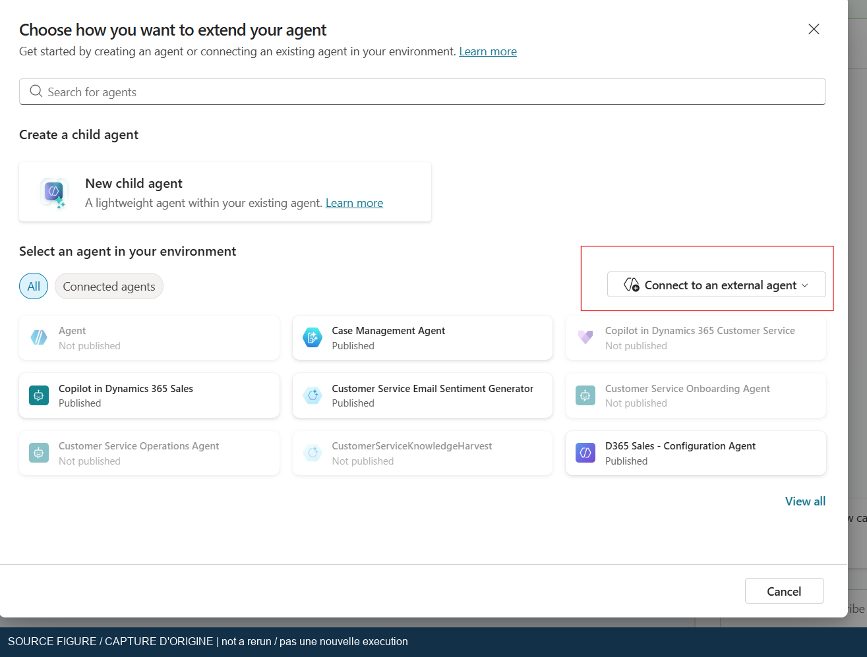Click Customer Service Email Sentiment Generator icon
The width and height of the screenshot is (867, 657).
(313, 395)
